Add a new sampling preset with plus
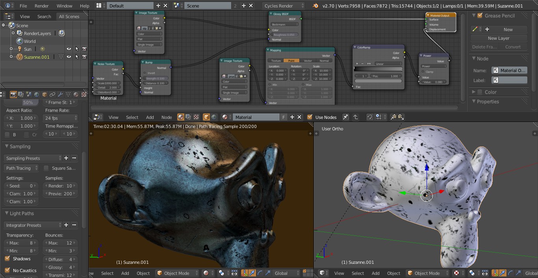 pyautogui.click(x=66, y=158)
